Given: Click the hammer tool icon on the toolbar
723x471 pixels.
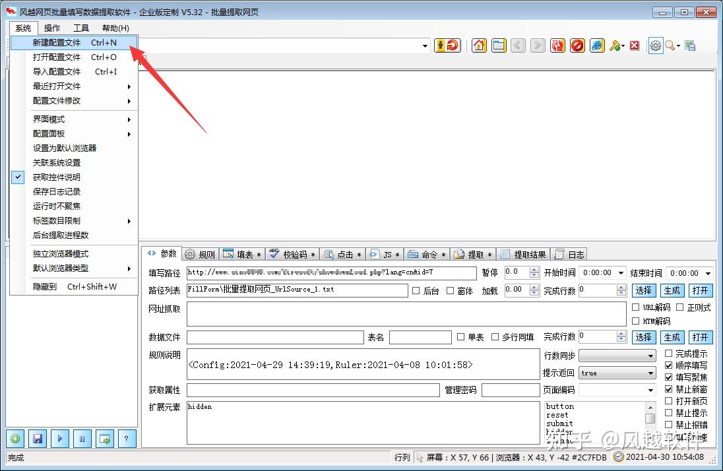Looking at the screenshot, I should point(615,46).
